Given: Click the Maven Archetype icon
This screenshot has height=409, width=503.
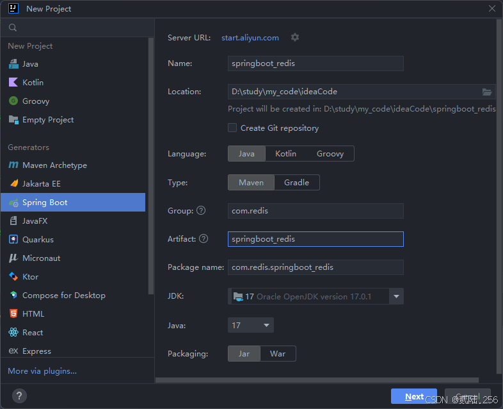Looking at the screenshot, I should click(13, 165).
